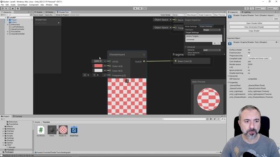280x157 pixels.
Task: Toggle the Main Preview panel
Action: point(220,15)
